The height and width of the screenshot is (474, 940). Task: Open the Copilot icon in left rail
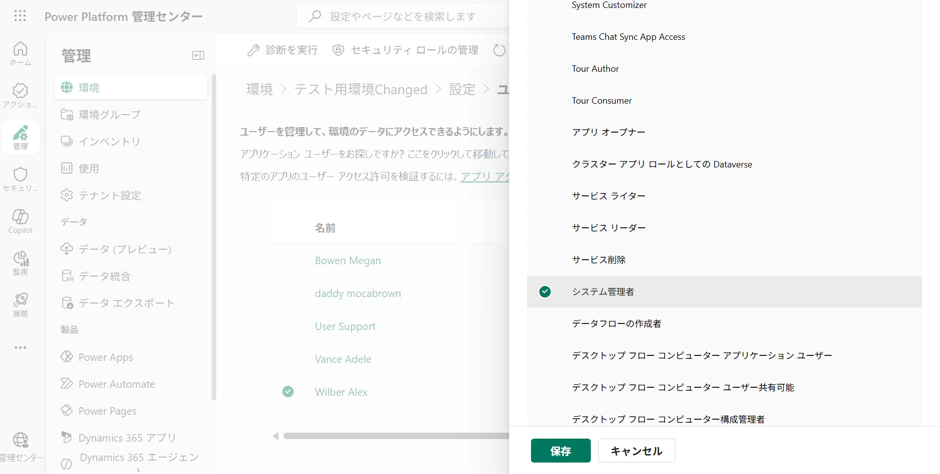pos(20,221)
